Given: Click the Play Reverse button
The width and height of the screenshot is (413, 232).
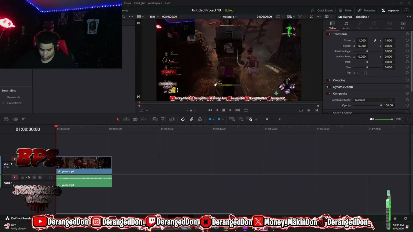Looking at the screenshot, I should click(x=217, y=110).
